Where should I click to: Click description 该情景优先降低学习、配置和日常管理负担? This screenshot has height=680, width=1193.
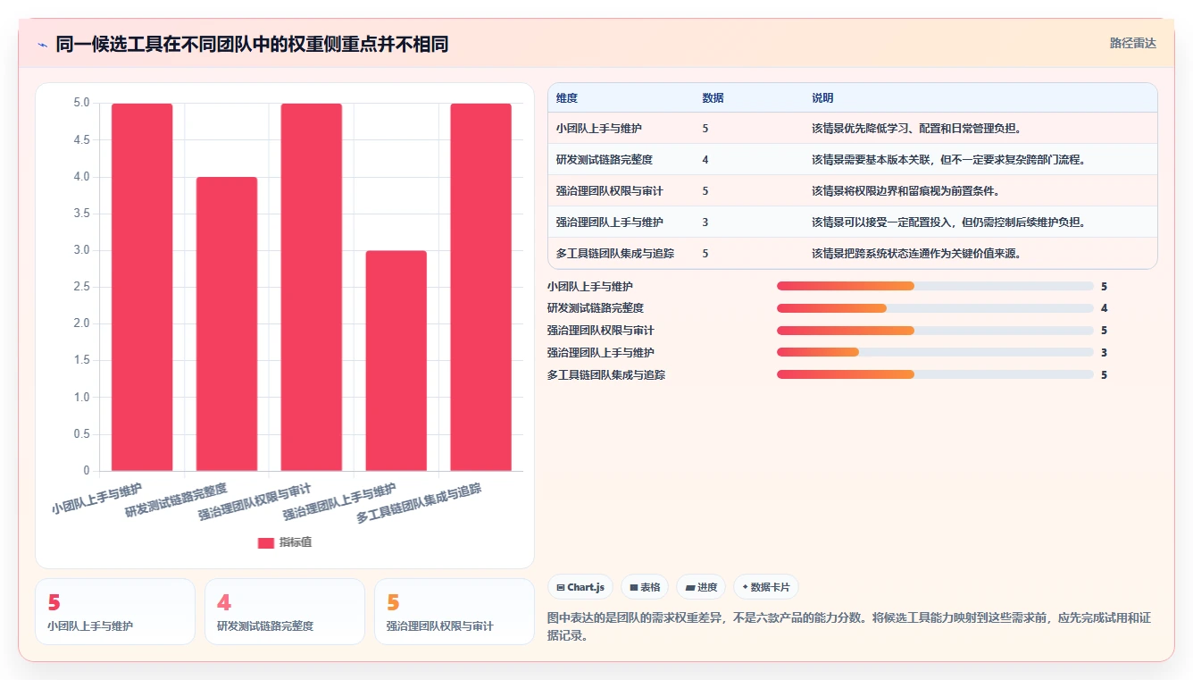[916, 128]
